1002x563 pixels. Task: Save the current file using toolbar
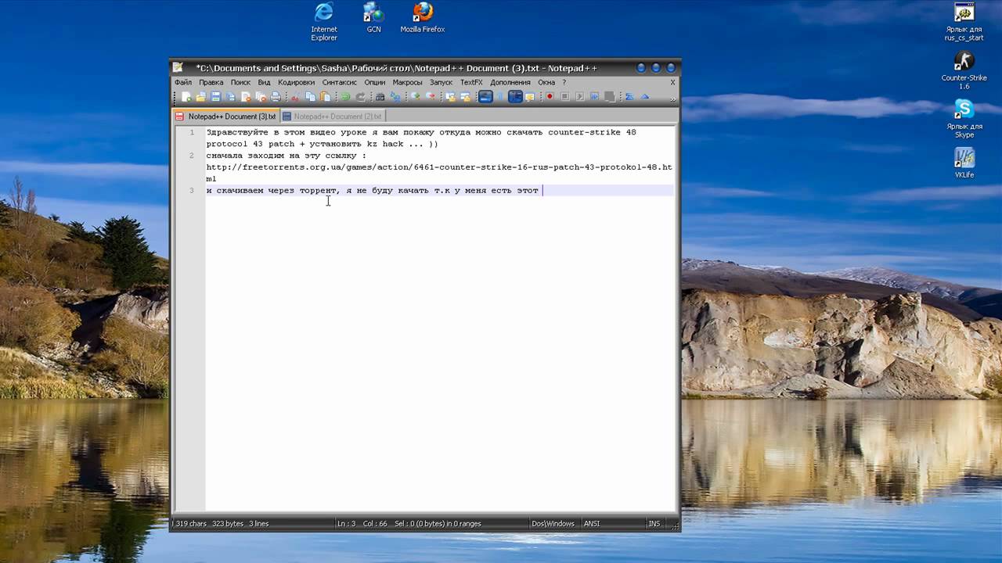[x=215, y=97]
